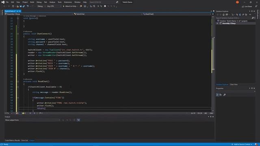260x146 pixels.
Task: Open the Debug configuration dropdown
Action: pyautogui.click(x=41, y=6)
